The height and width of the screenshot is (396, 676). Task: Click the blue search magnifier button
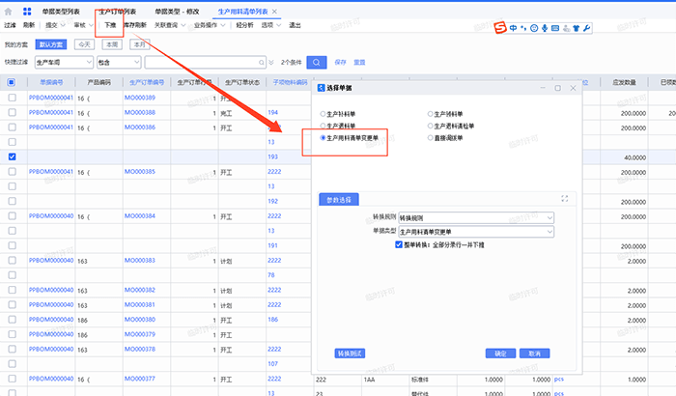click(x=318, y=61)
